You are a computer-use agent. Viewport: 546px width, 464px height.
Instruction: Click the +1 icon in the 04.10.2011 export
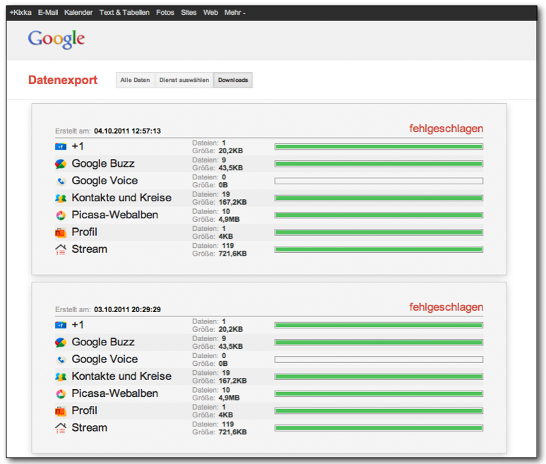[61, 146]
